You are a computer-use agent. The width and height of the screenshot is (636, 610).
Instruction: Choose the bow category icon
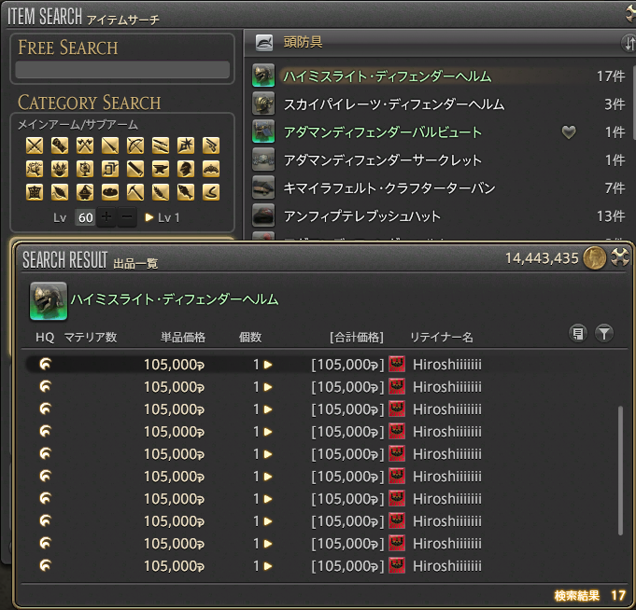tap(135, 145)
